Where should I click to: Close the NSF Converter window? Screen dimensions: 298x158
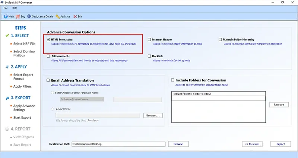pos(292,3)
